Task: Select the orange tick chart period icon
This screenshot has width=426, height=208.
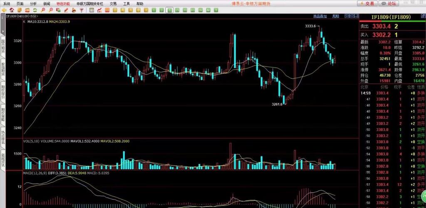Action: point(107,10)
